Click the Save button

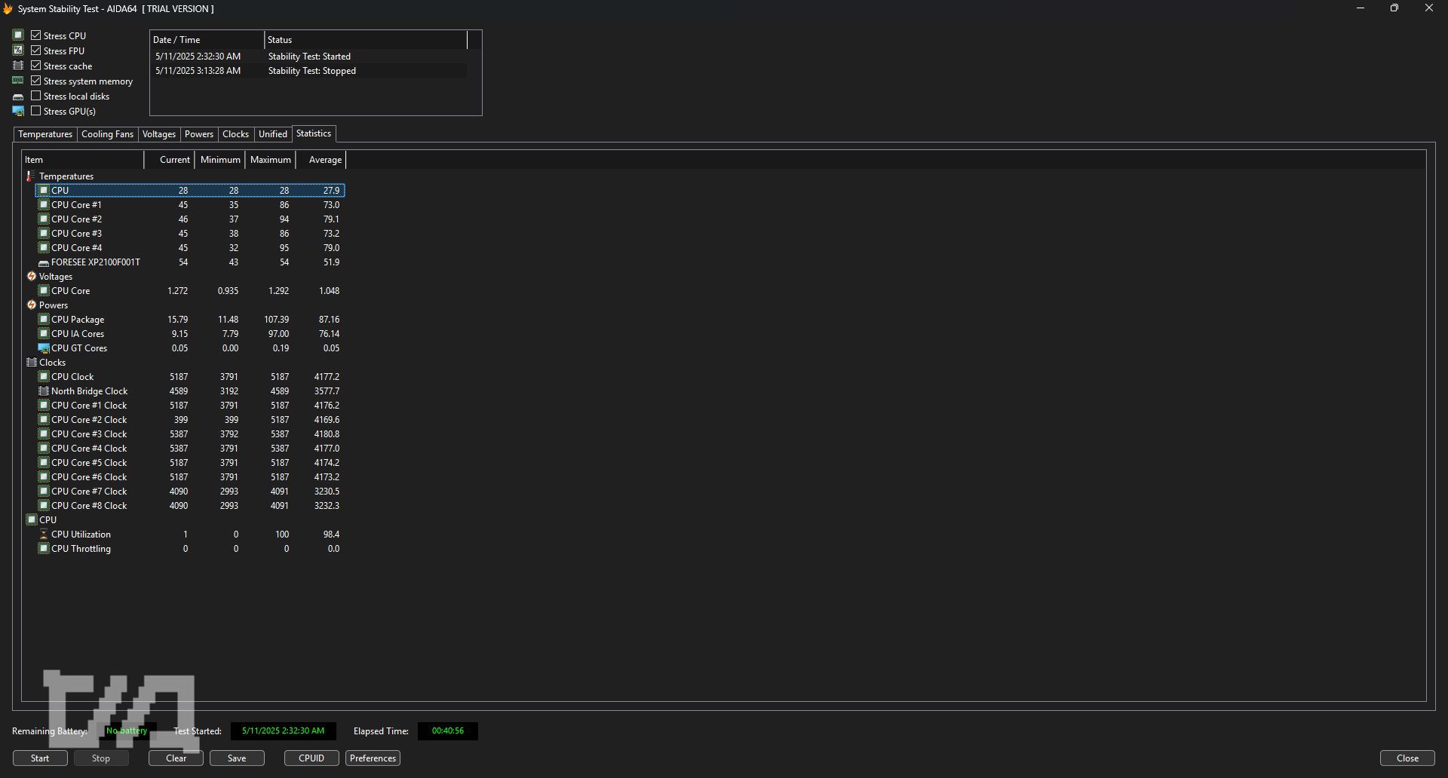(237, 758)
